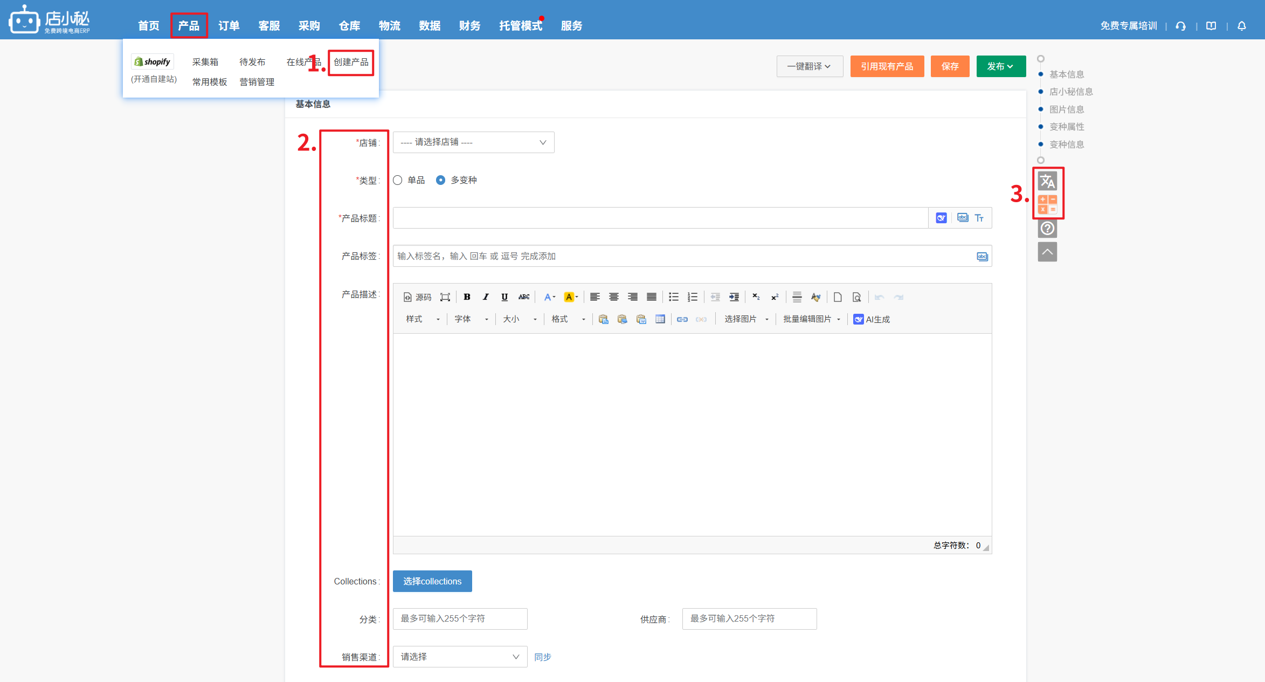The image size is (1265, 682).
Task: Click the scroll-to-top arrow icon
Action: pyautogui.click(x=1047, y=252)
